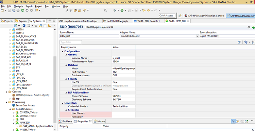Open dropdown arrow next to the Run icon
Screen dimensions: 255x131
click(125, 10)
